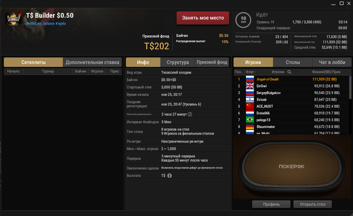353x216 pixels.
Task: Select player SergeyBulgakov in list
Action: tap(291, 93)
